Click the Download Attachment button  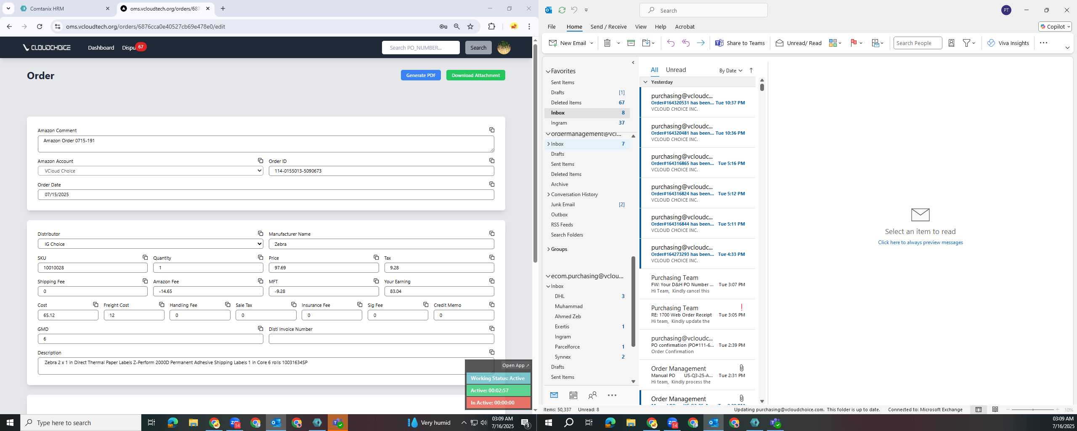pos(475,75)
